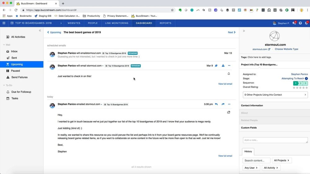
Task: Click the bell reminder icon under the Mar 9 email
Action: click(229, 74)
